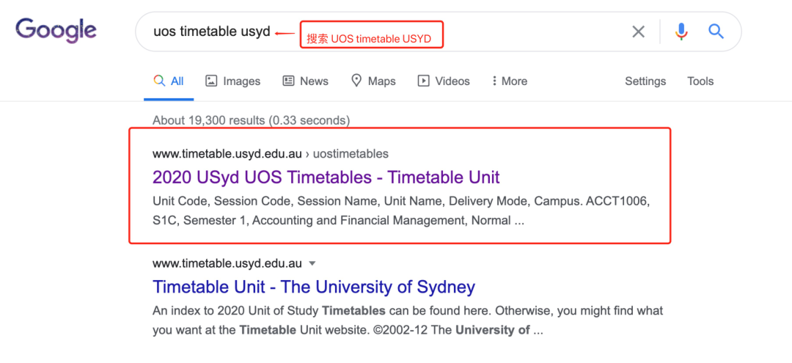The height and width of the screenshot is (363, 792).
Task: Click the blue magnifying glass search button
Action: 716,32
